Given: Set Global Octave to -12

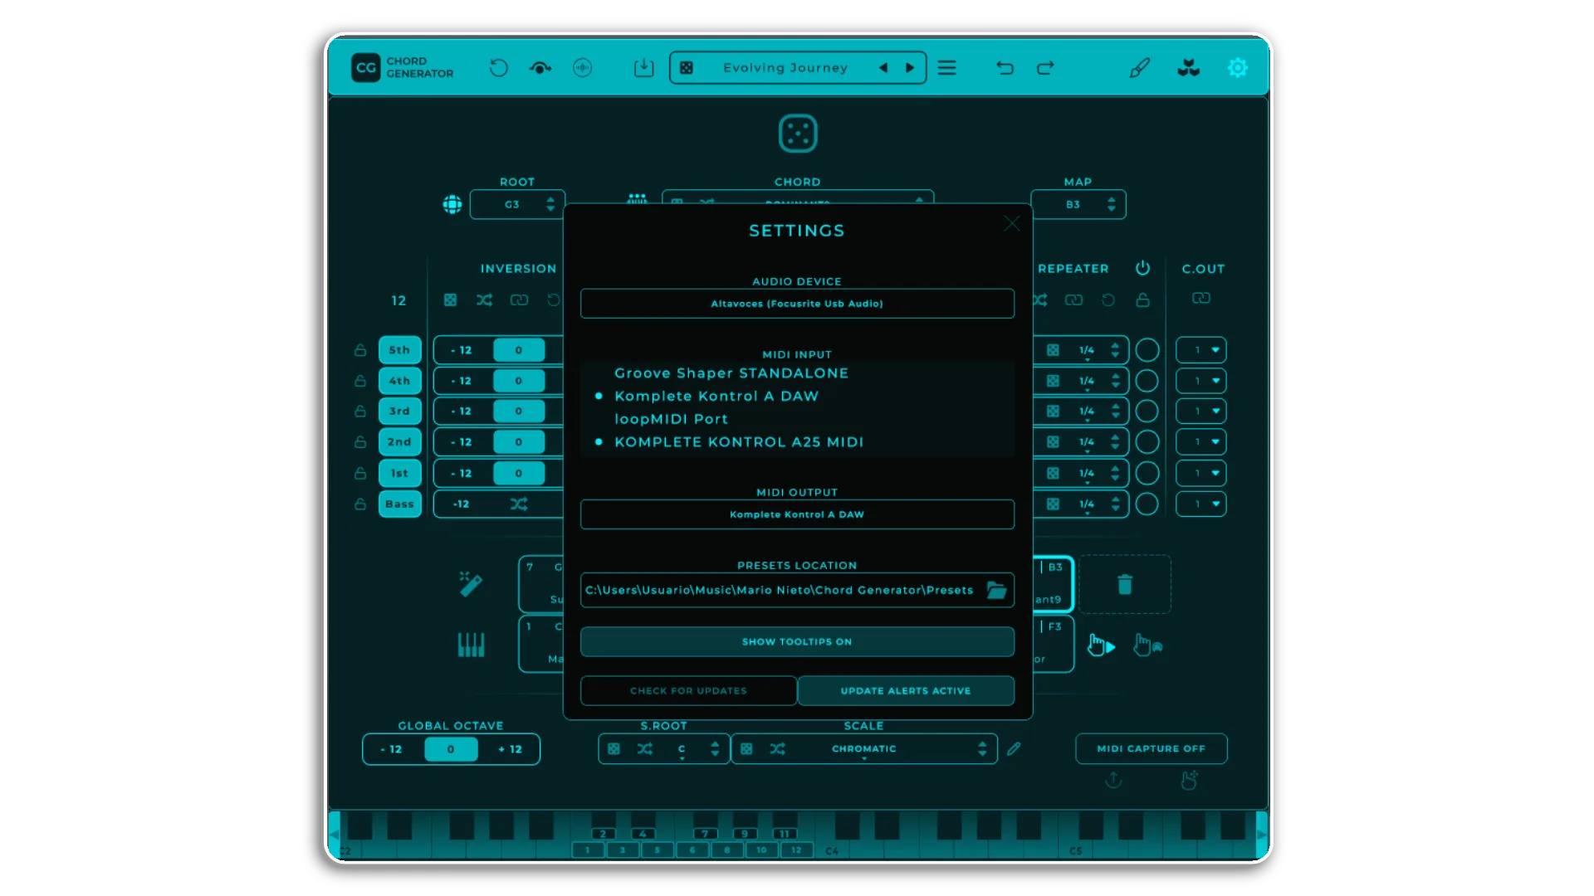Looking at the screenshot, I should (x=392, y=749).
